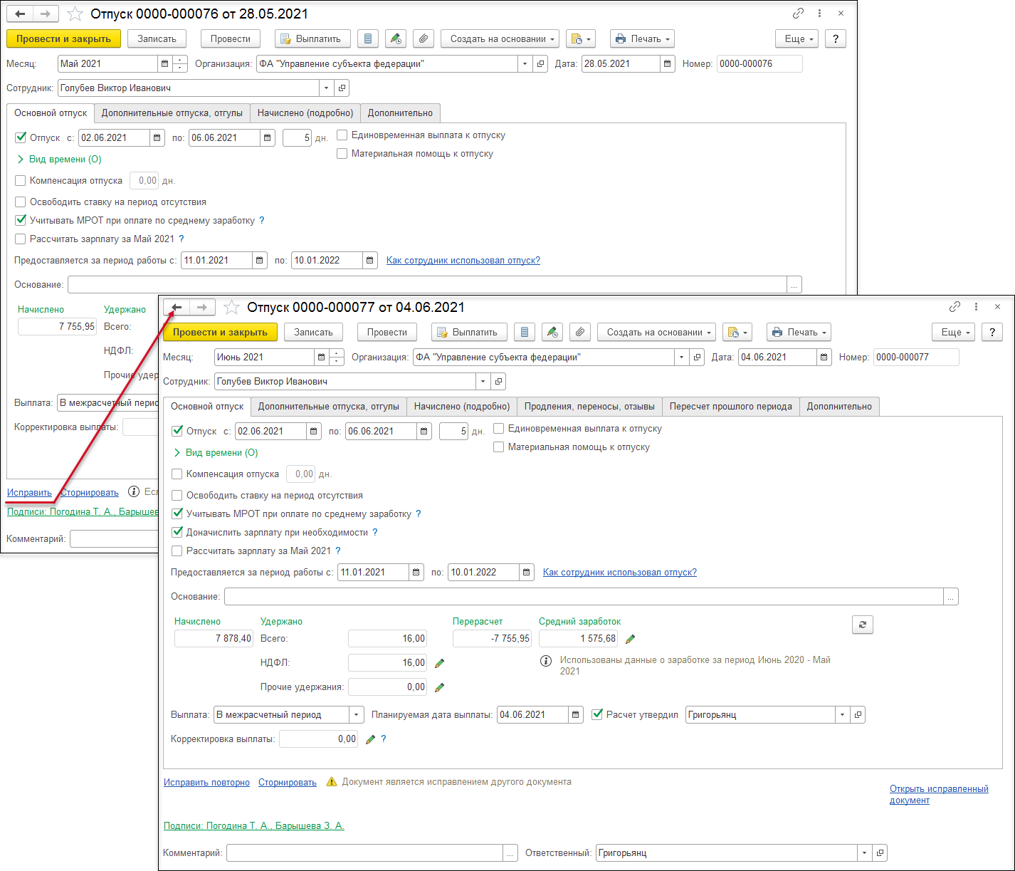Open employee card button next to Сотрудник in front window
This screenshot has height=871, width=1015.
(x=498, y=381)
